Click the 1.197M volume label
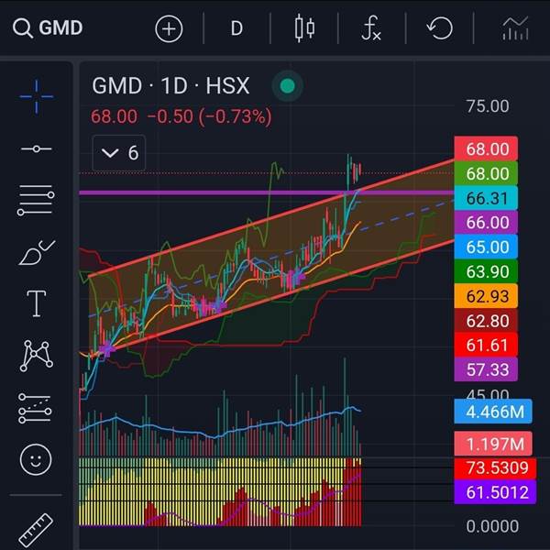Image resolution: width=550 pixels, height=550 pixels. click(493, 444)
